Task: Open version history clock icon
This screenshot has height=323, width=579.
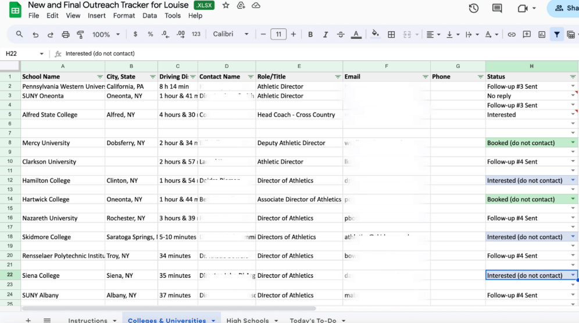Action: point(474,8)
